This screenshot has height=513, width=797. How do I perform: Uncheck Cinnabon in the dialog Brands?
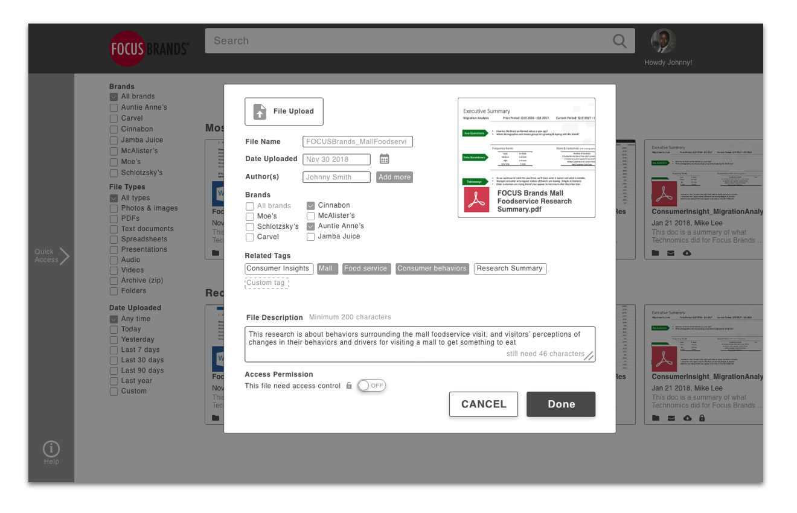(x=310, y=206)
